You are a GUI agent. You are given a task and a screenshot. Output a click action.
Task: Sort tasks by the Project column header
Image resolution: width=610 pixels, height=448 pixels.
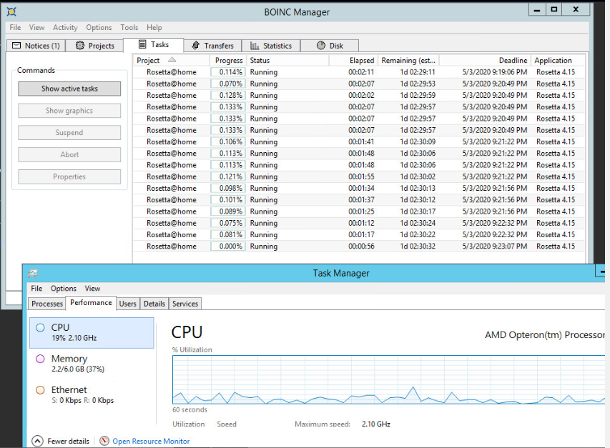[149, 61]
